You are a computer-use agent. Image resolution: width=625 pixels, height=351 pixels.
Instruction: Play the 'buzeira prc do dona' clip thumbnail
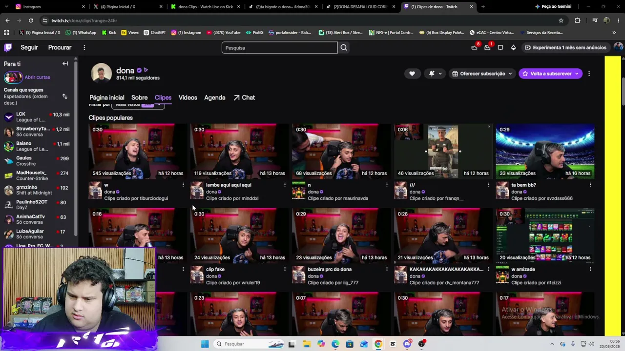[x=342, y=235]
